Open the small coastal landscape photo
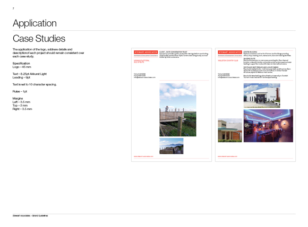The image size is (308, 227). [x=172, y=146]
